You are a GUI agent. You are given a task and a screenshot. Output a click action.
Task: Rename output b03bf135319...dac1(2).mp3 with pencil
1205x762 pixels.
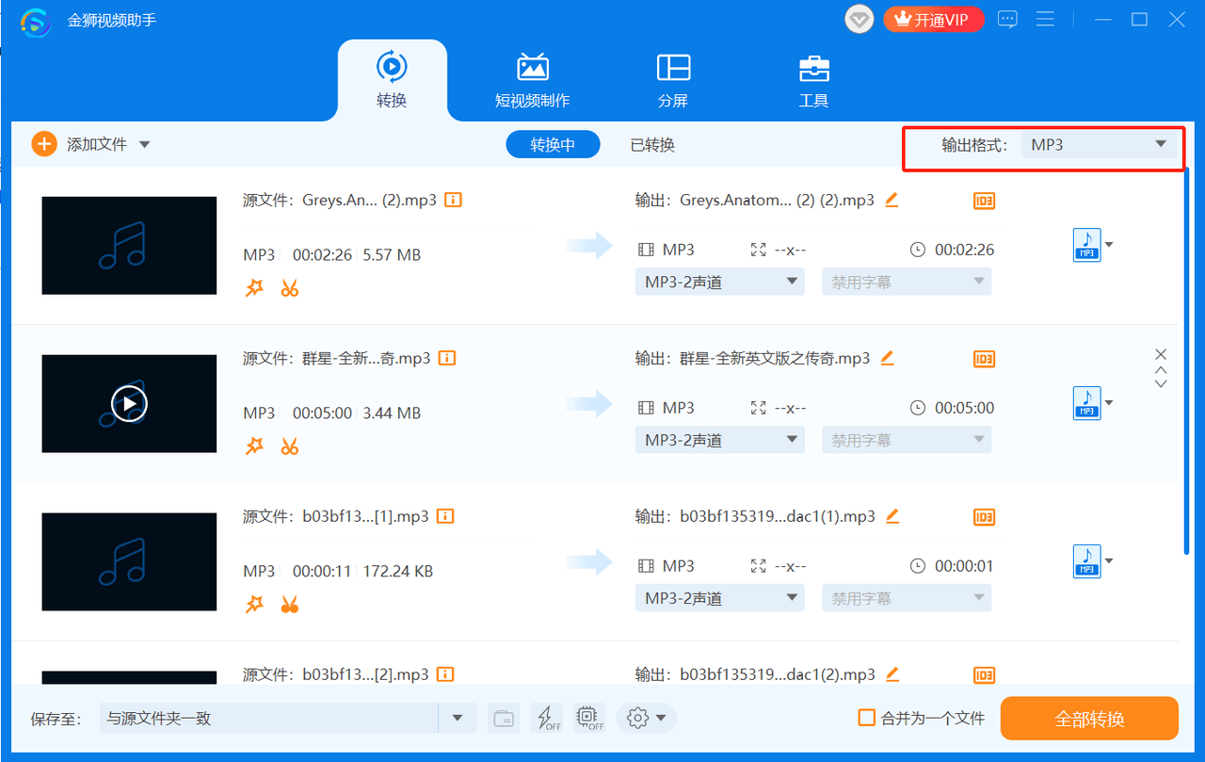(x=892, y=674)
